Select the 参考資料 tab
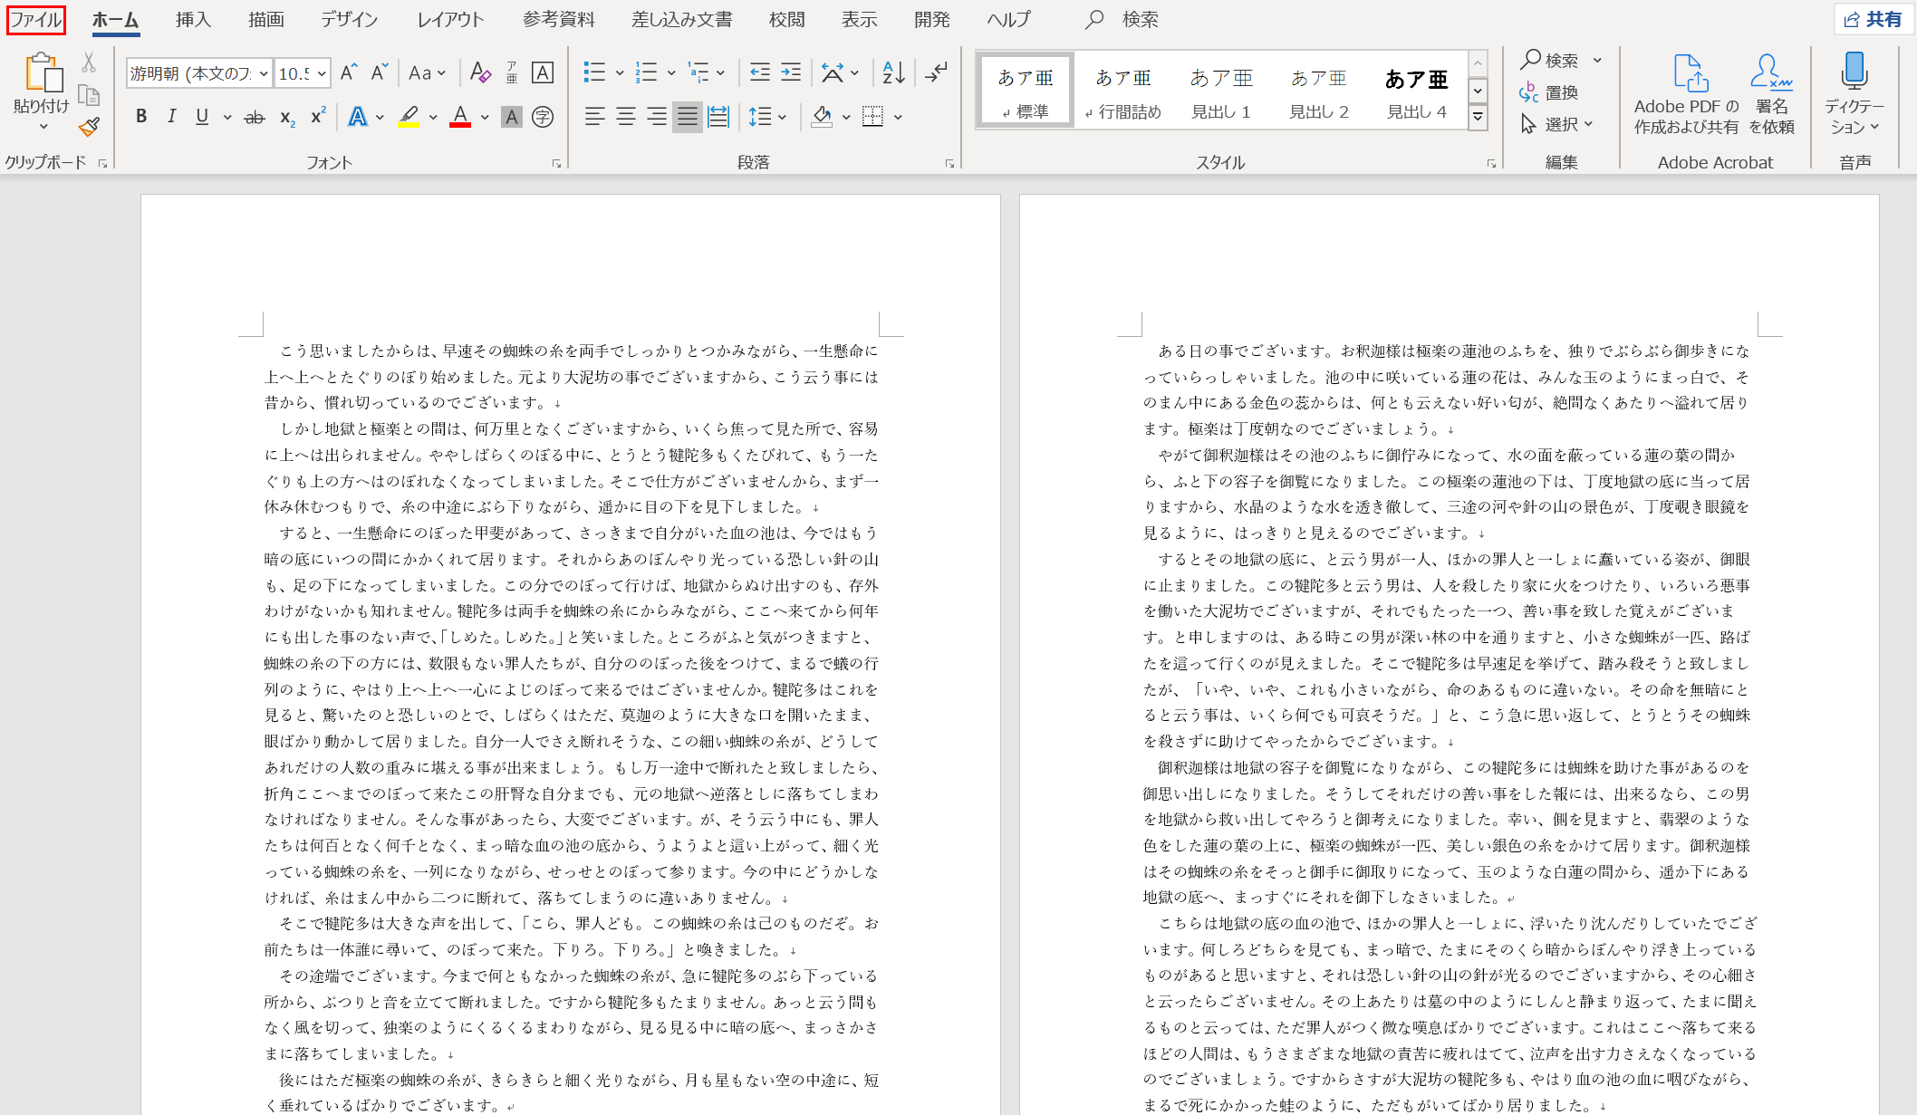This screenshot has height=1115, width=1917. point(559,19)
